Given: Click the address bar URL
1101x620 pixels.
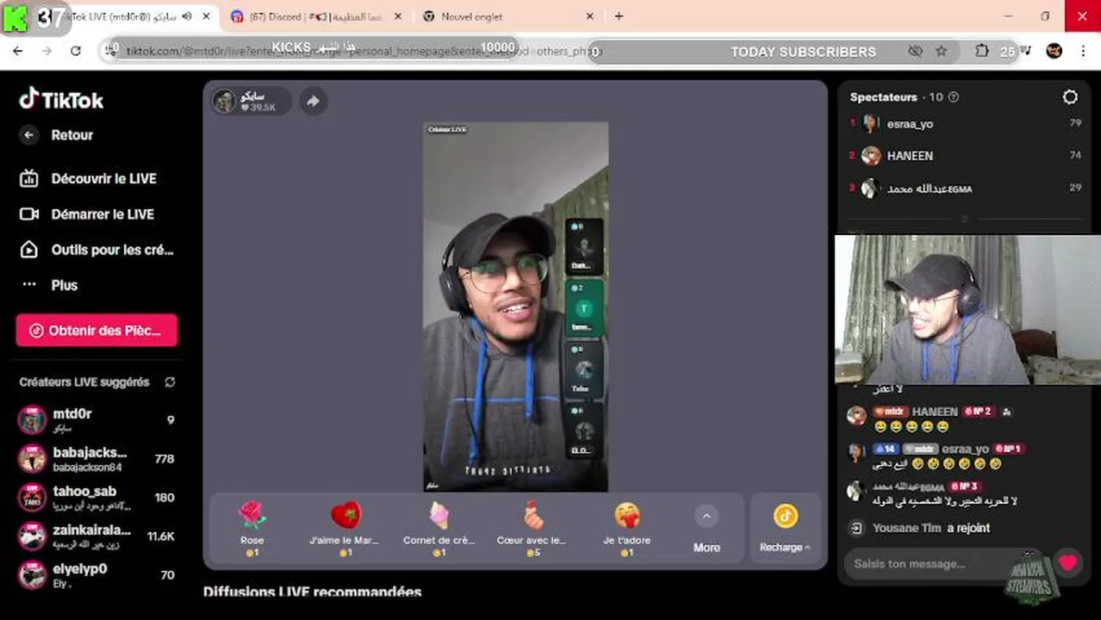Looking at the screenshot, I should [362, 51].
